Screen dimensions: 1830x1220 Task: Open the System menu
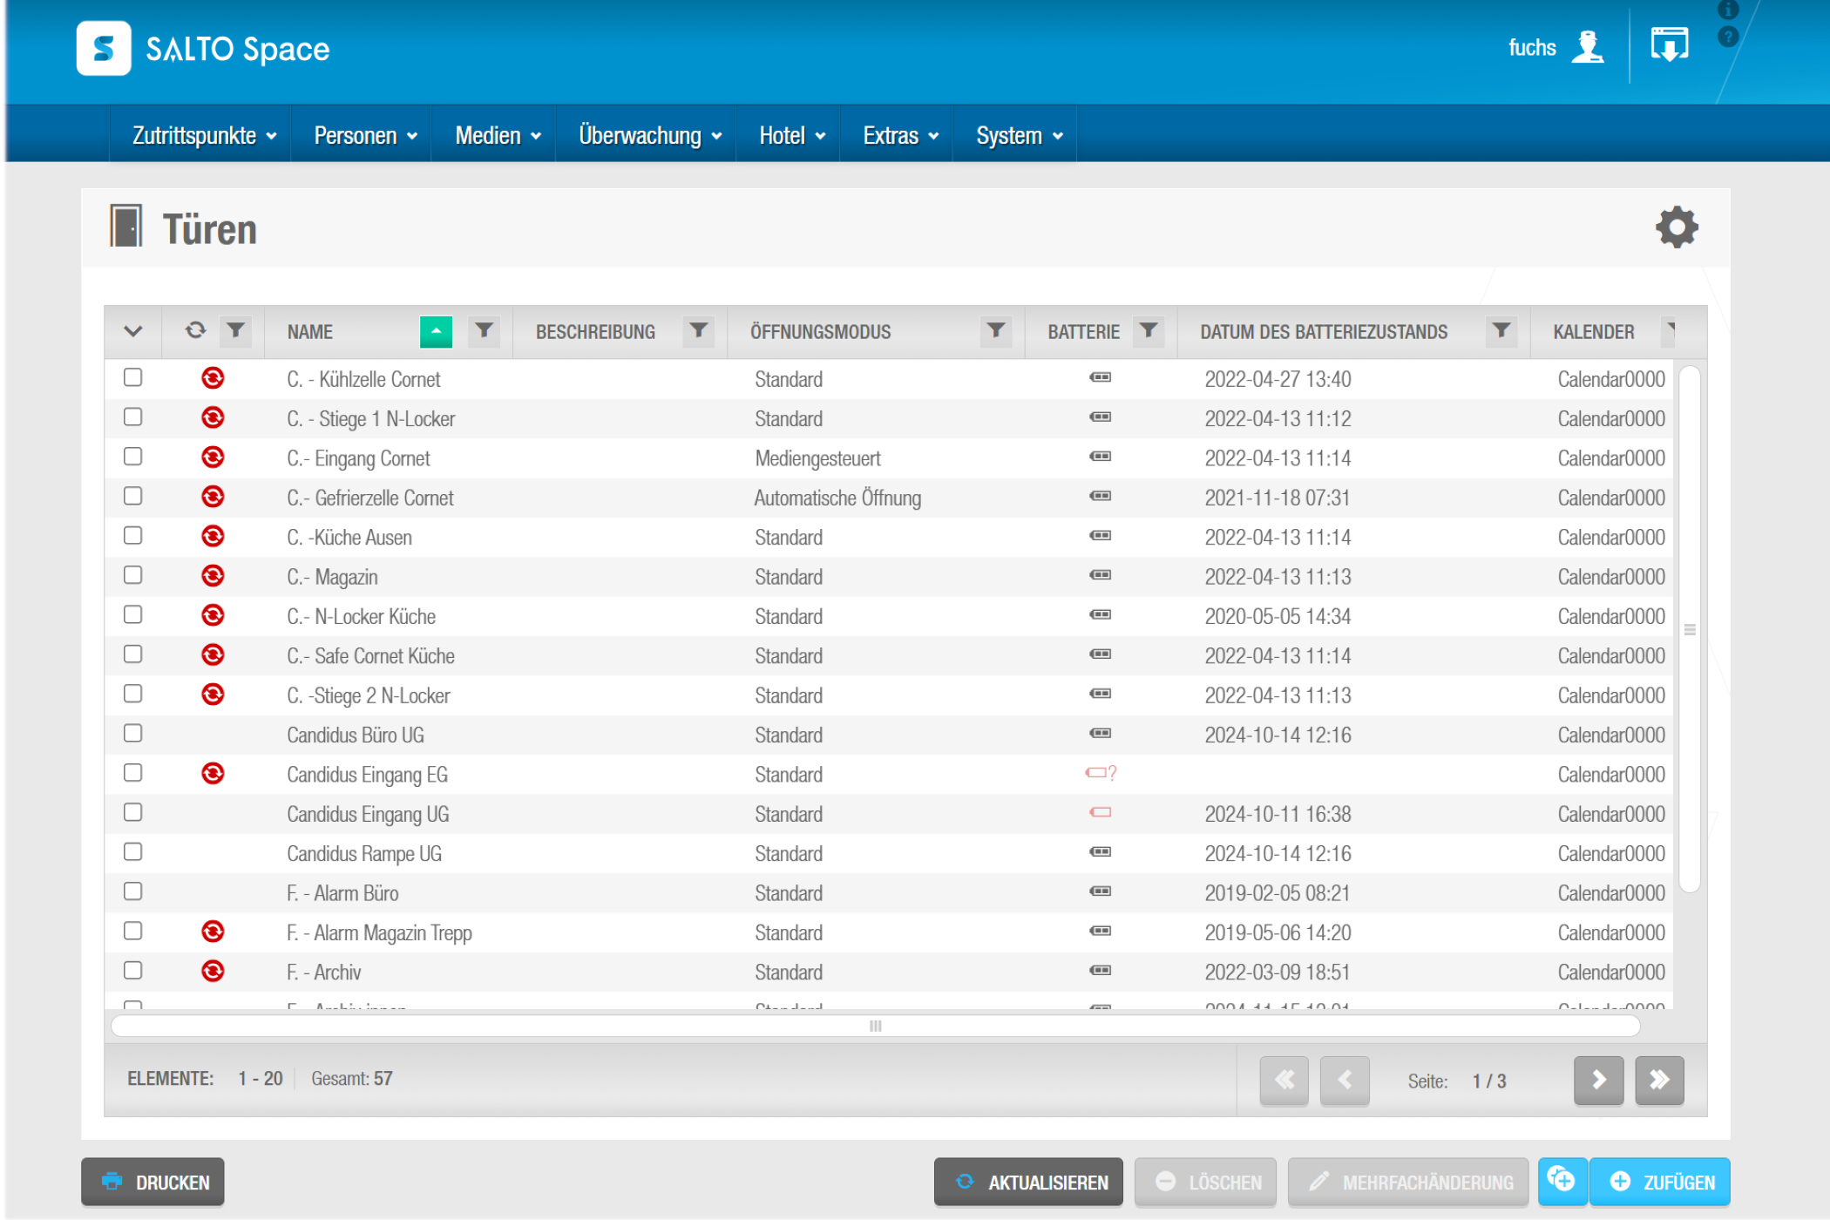point(1019,136)
